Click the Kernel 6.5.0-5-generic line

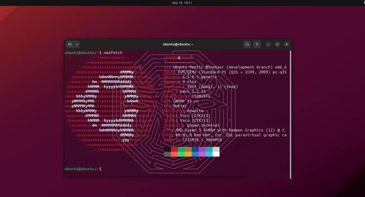tap(190, 77)
